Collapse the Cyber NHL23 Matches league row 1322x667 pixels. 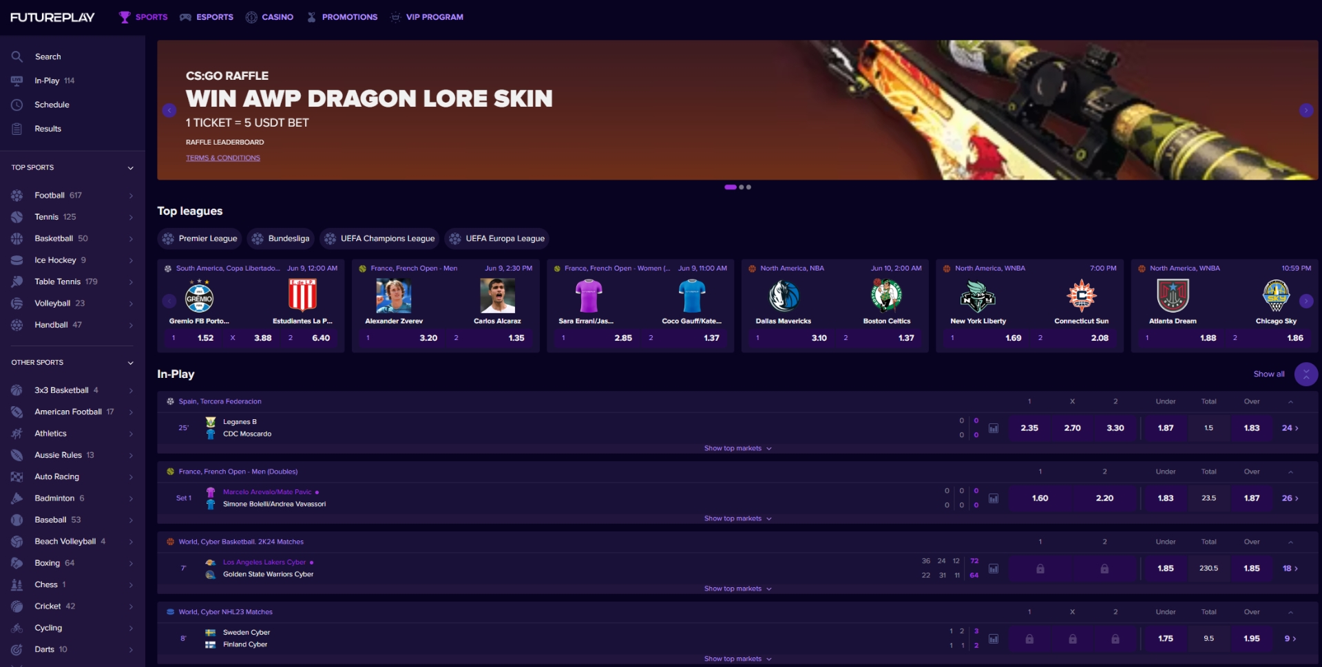pyautogui.click(x=1290, y=612)
